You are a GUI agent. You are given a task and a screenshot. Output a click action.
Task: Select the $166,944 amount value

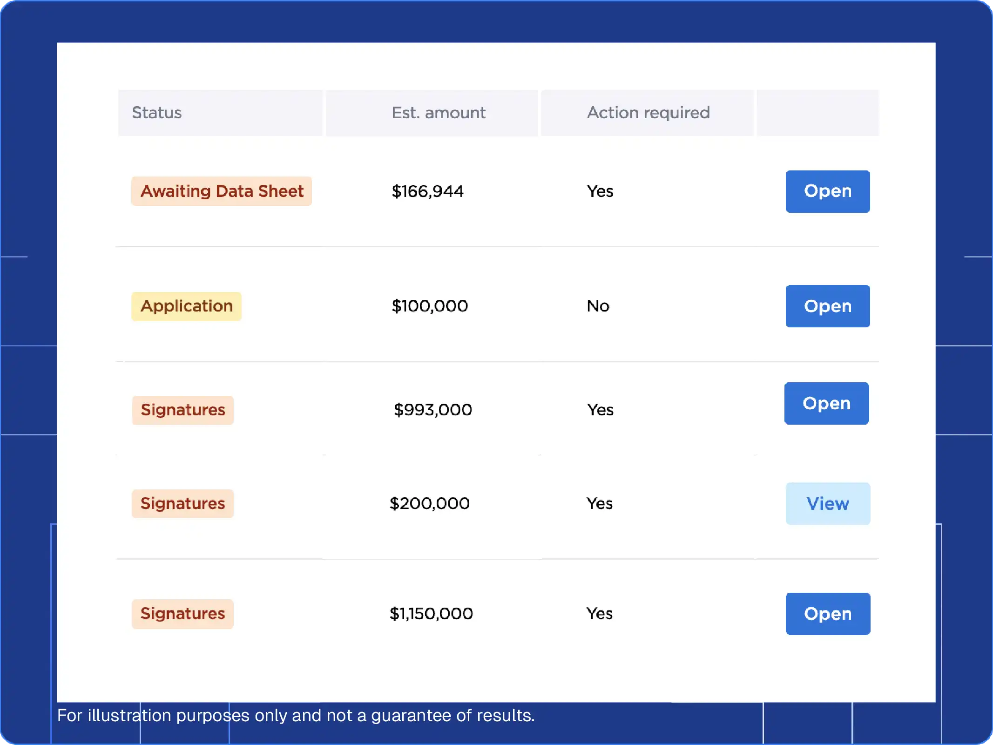[x=428, y=191]
